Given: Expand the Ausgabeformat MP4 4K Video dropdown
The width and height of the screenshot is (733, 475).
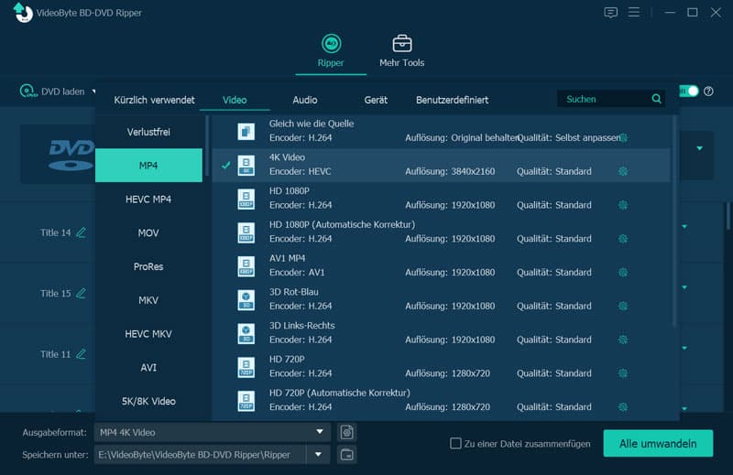Looking at the screenshot, I should click(320, 432).
